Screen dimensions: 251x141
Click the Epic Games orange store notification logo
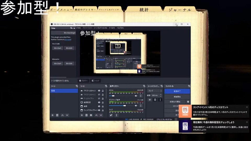pos(185,111)
